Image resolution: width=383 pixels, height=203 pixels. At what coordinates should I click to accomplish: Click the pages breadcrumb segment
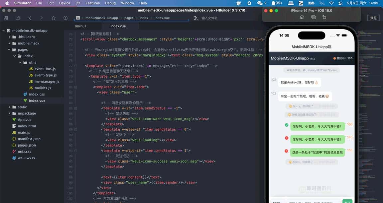pyautogui.click(x=129, y=18)
